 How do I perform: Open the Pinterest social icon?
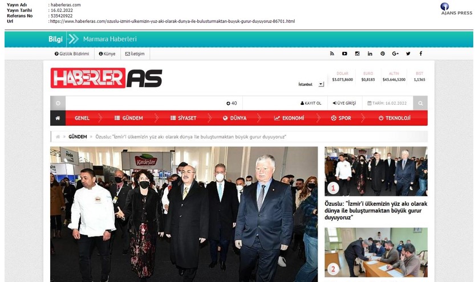pos(383,54)
